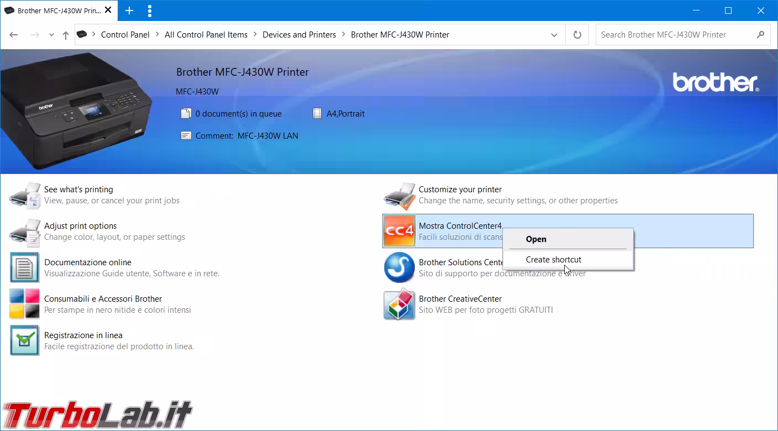
Task: Open the recent locations dropdown arrow
Action: click(51, 35)
